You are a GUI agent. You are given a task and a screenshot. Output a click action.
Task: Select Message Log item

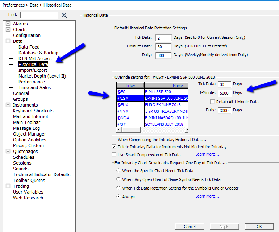(26, 128)
